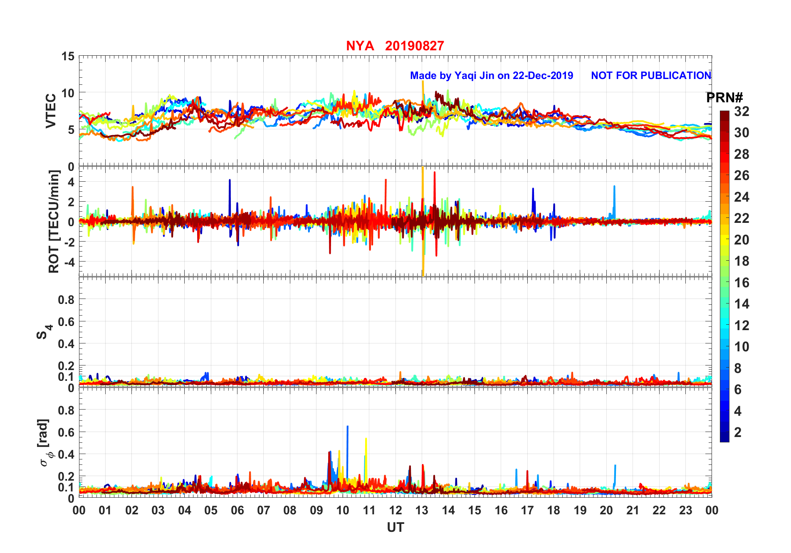Image resolution: width=791 pixels, height=553 pixels.
Task: Click the 'Made by Yaqi Jin on 22-Dec-2019' text
Action: click(x=492, y=76)
